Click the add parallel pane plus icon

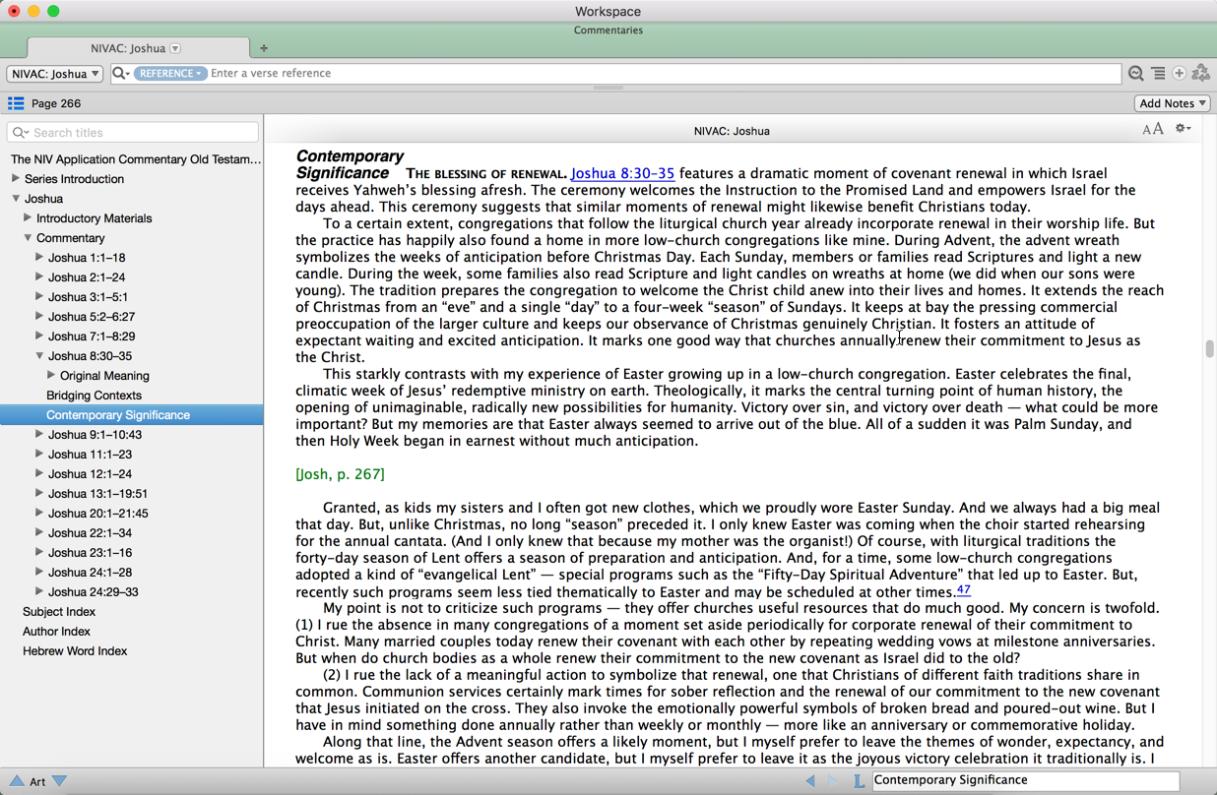1179,74
